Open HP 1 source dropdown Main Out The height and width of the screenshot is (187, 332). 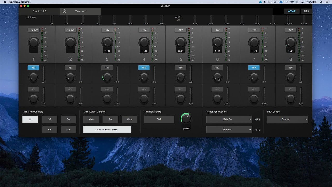[x=229, y=119]
